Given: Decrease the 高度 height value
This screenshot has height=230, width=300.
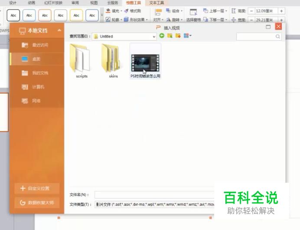Looking at the screenshot, I should (251, 11).
